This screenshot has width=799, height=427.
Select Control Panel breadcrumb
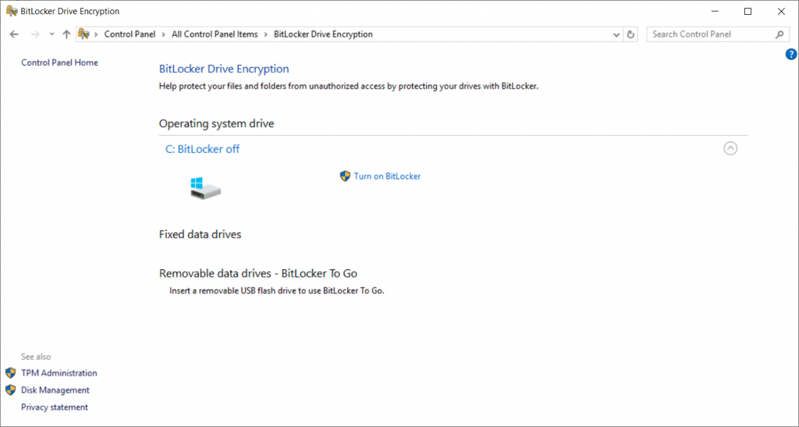pos(130,34)
